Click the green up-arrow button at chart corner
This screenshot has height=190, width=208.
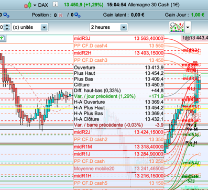pyautogui.click(x=2, y=38)
